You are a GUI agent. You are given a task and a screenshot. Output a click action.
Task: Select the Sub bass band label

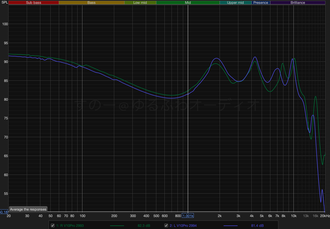34,2
